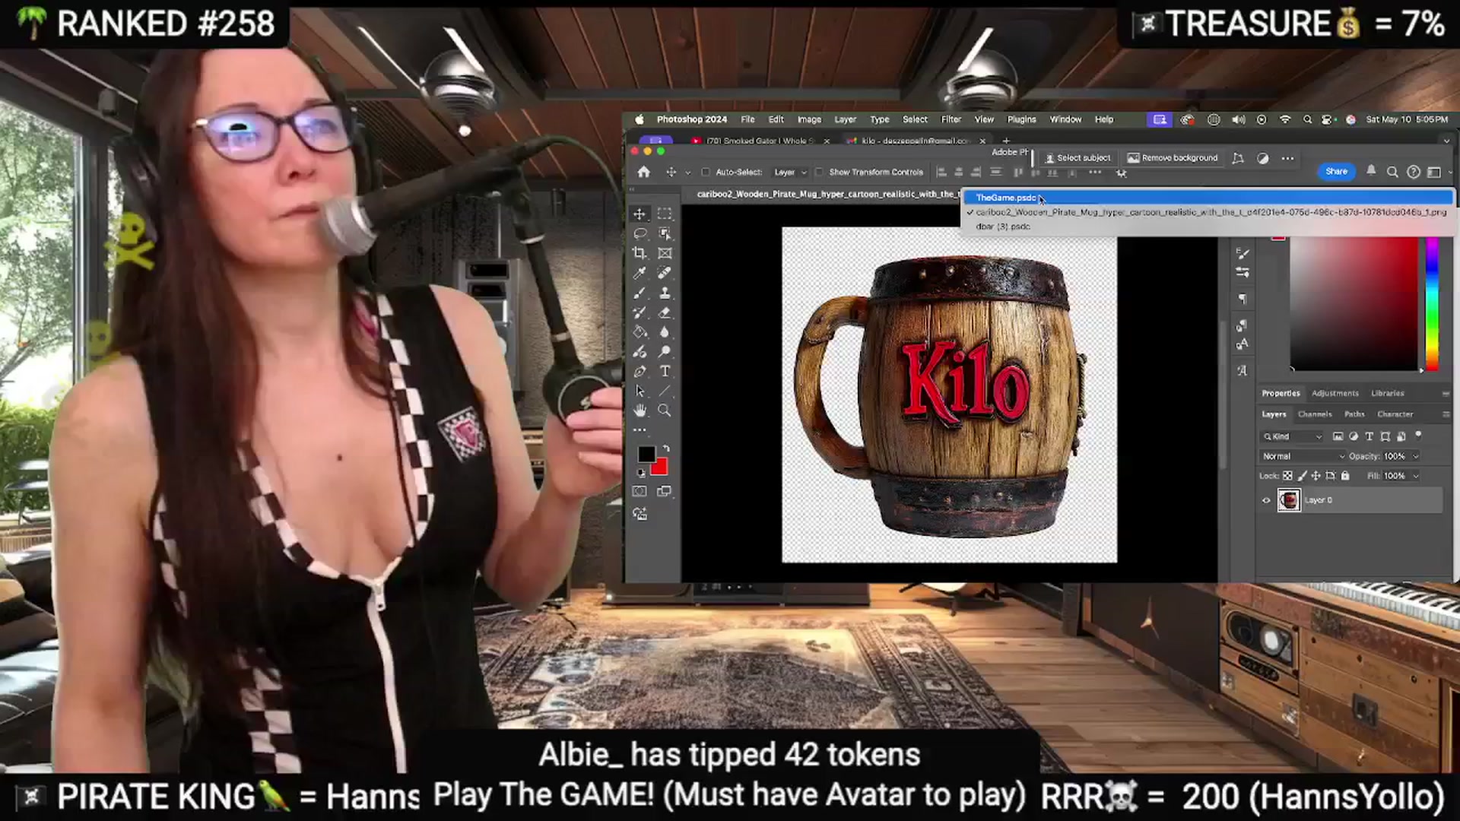Toggle type layer filter in Layers panel

click(1370, 436)
